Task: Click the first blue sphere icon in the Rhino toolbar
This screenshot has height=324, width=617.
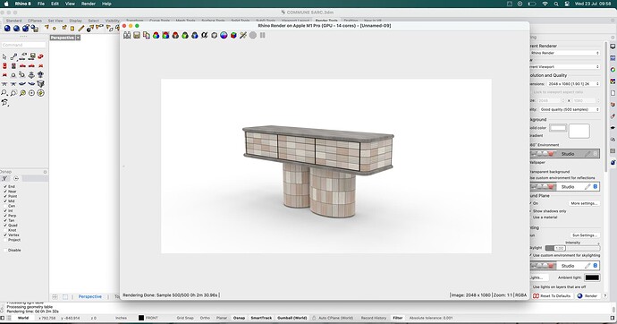Action: point(7,28)
